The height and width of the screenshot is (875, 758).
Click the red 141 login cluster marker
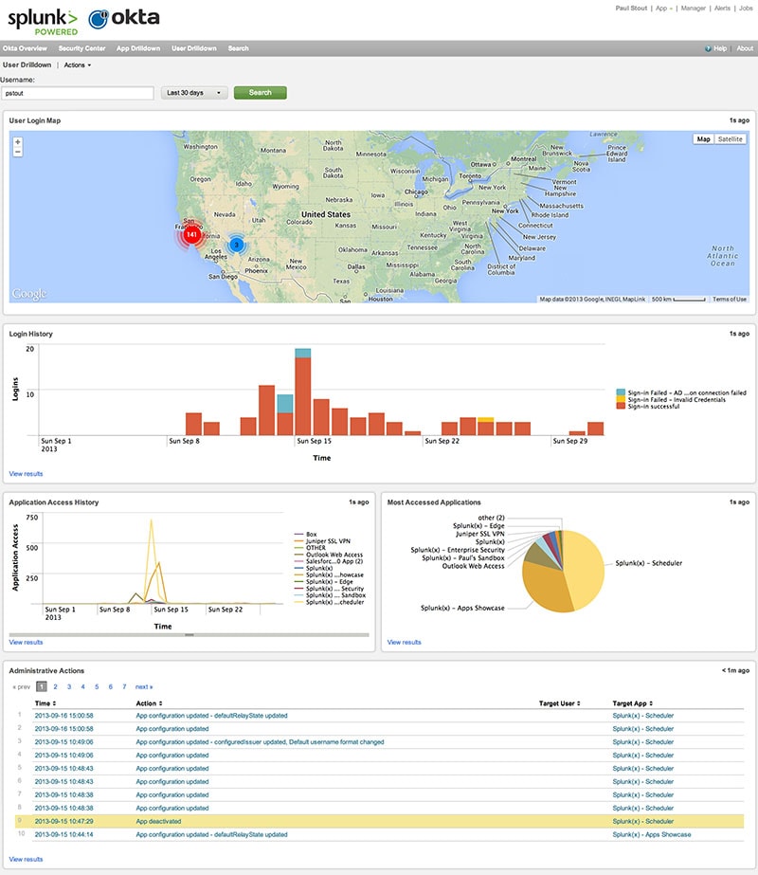[x=191, y=234]
